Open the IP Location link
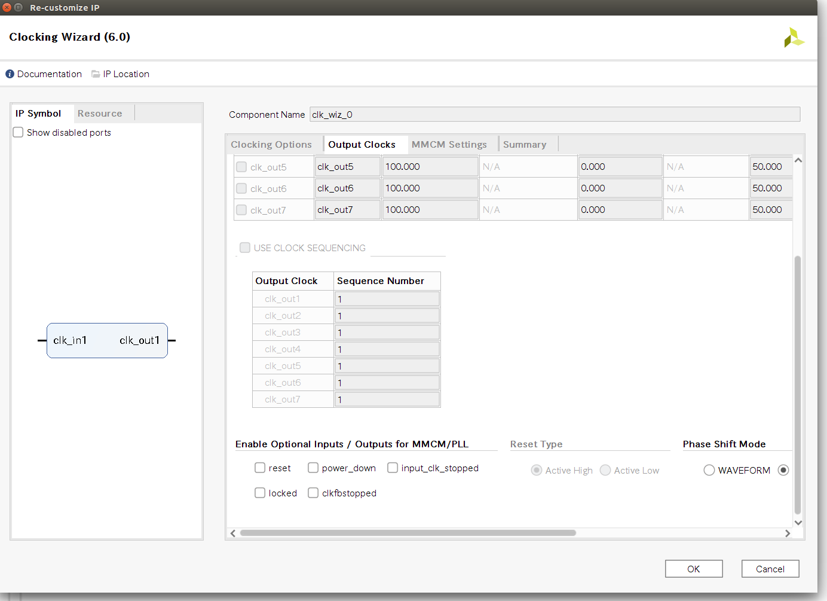 click(126, 74)
